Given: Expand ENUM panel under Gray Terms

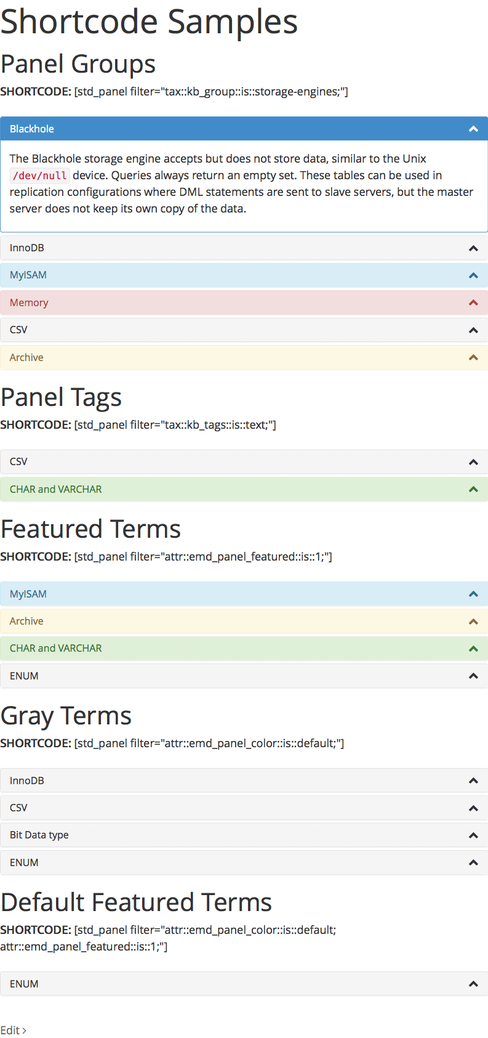Looking at the screenshot, I should pos(244,862).
